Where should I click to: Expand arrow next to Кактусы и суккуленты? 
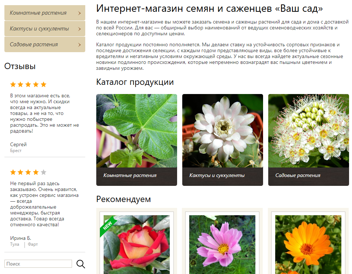79,29
